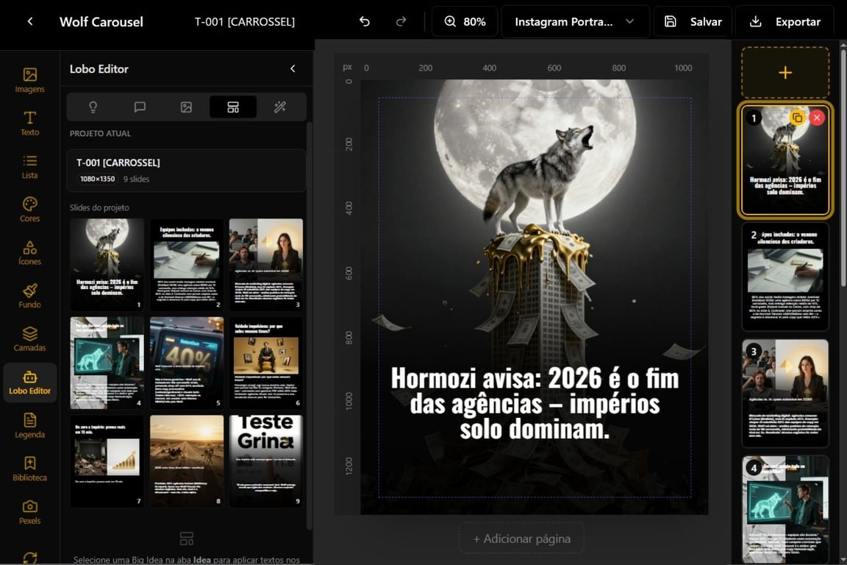Switch to the image tab in Lobo Editor
This screenshot has height=565, width=847.
pos(186,107)
